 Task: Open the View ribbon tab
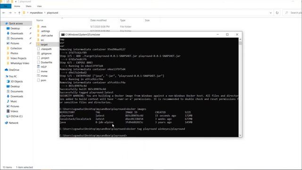(39, 6)
